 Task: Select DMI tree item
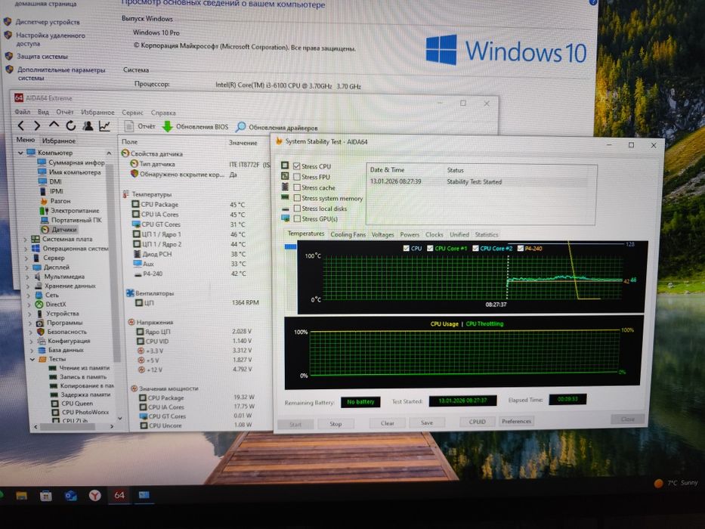(x=50, y=181)
